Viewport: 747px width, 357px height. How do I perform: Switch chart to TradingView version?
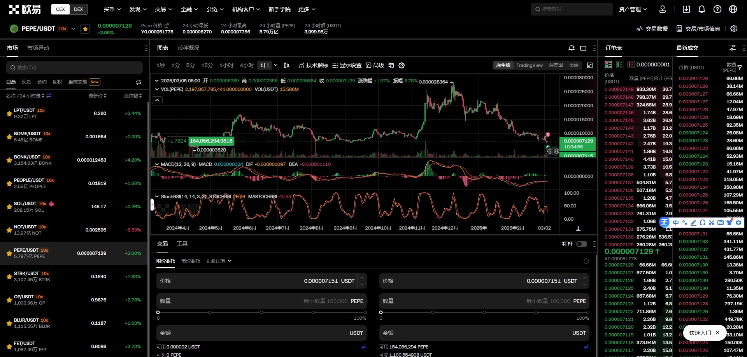coord(529,65)
